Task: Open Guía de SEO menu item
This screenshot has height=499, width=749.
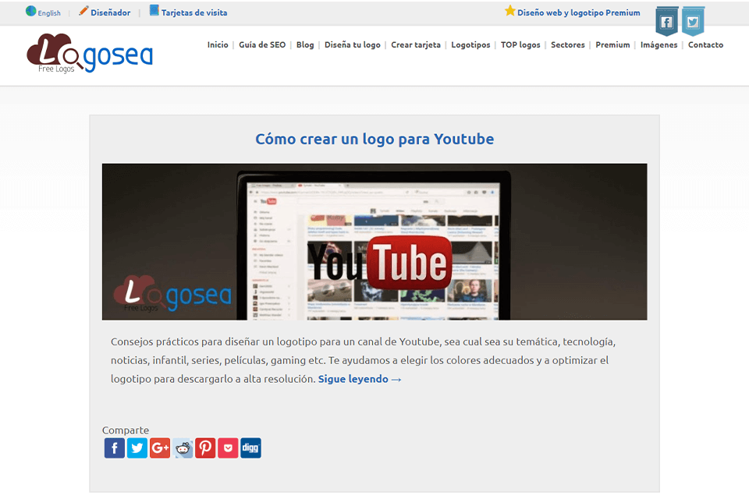Action: click(x=262, y=45)
